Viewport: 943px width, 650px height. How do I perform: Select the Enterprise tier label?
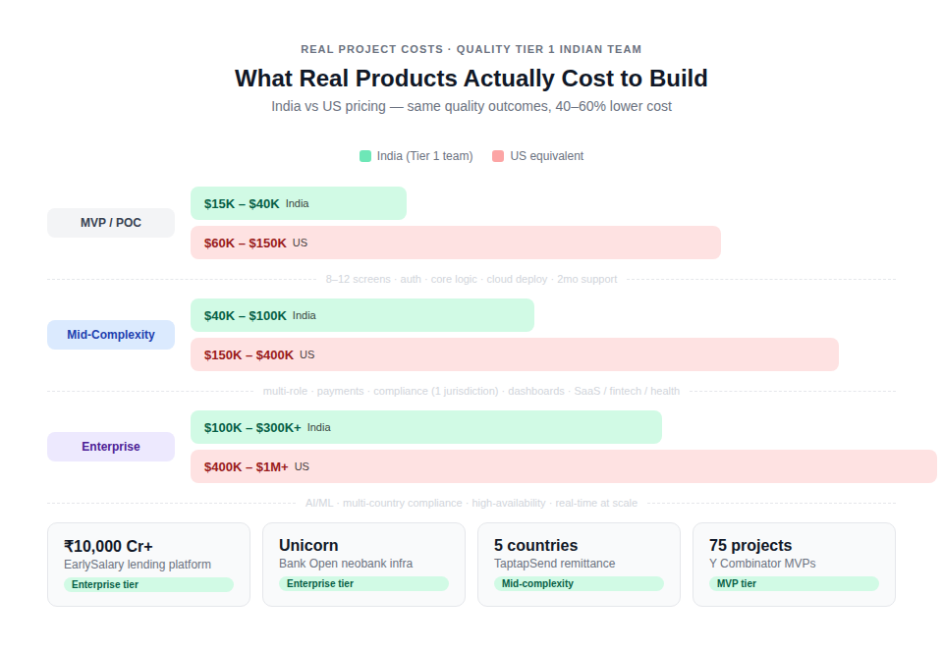coord(110,447)
